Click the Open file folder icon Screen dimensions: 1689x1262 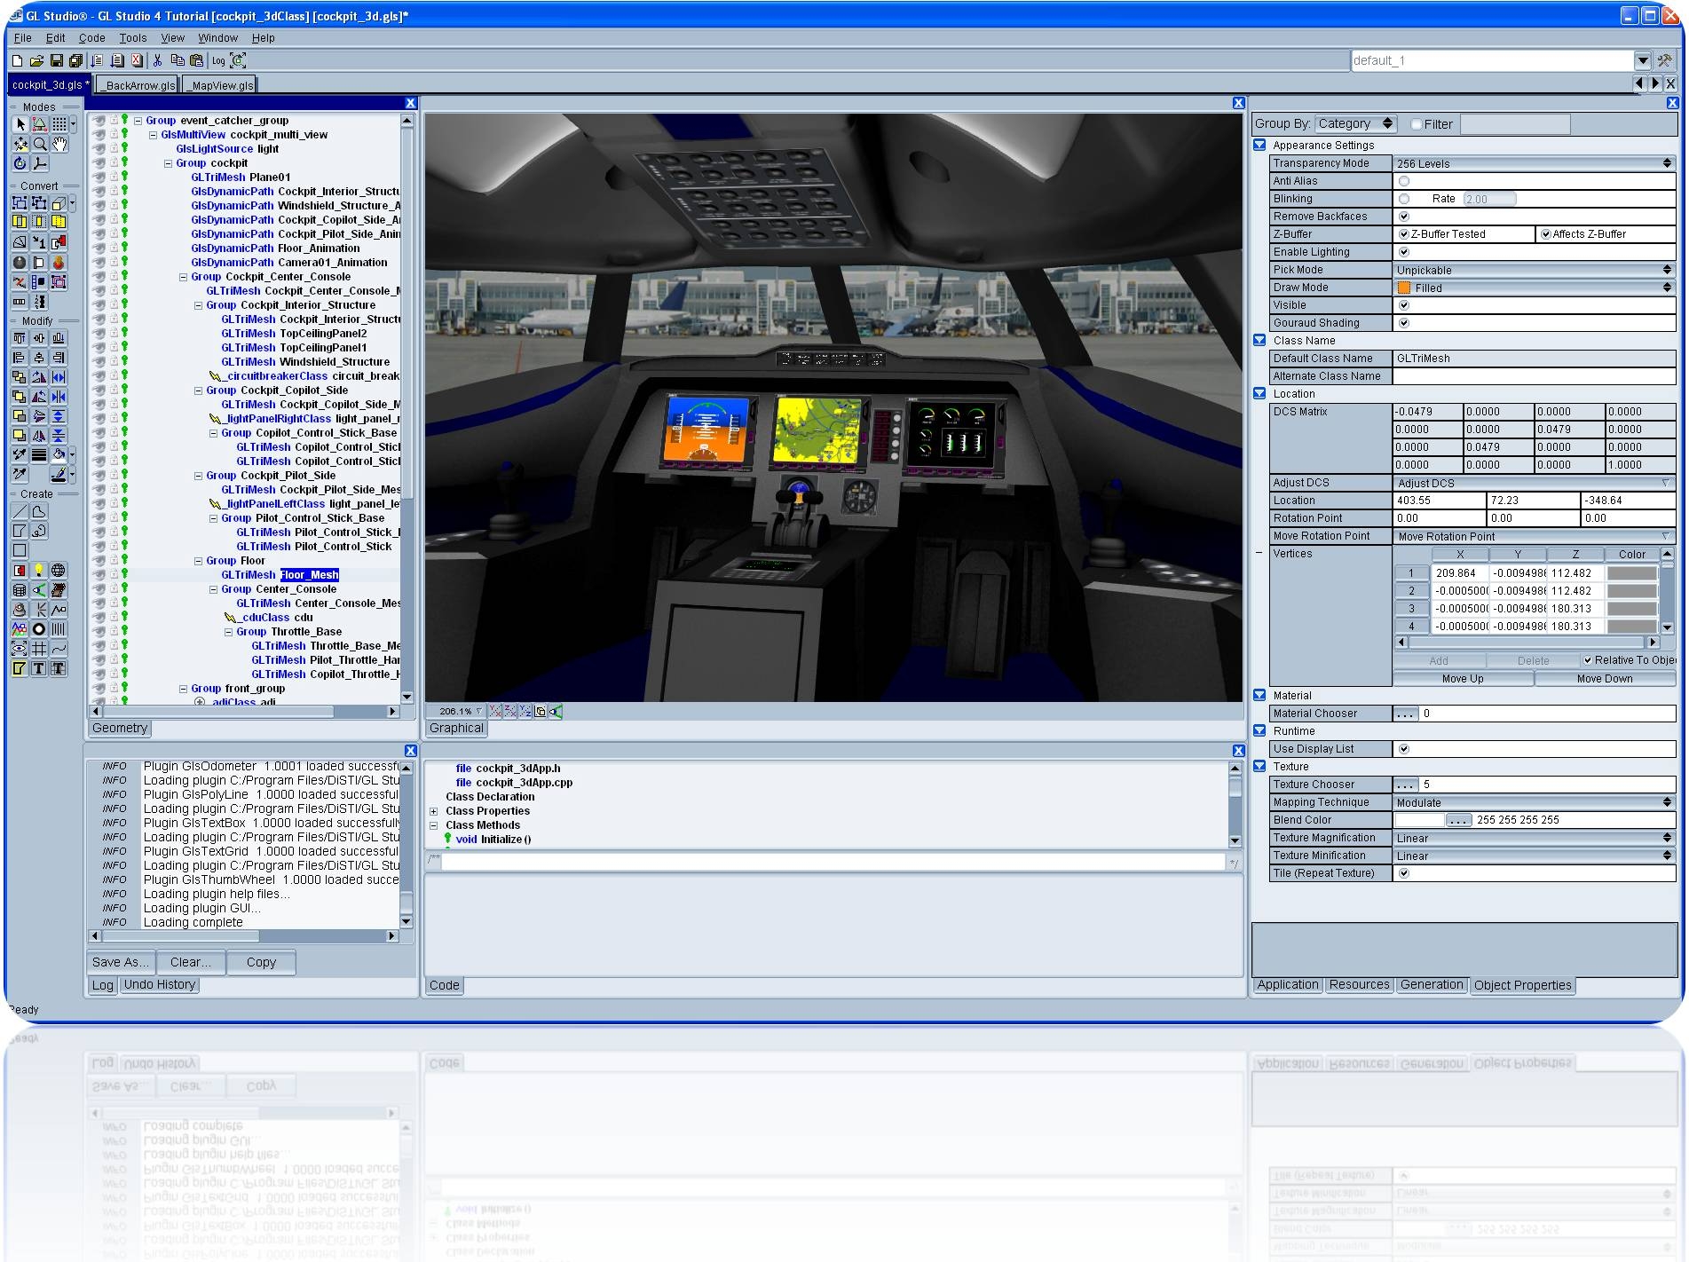(36, 60)
